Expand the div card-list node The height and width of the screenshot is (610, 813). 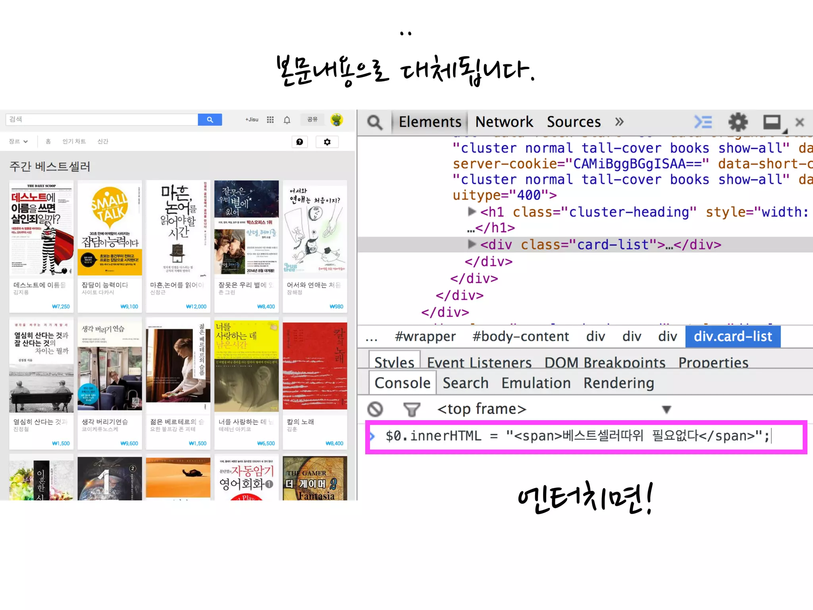tap(472, 244)
